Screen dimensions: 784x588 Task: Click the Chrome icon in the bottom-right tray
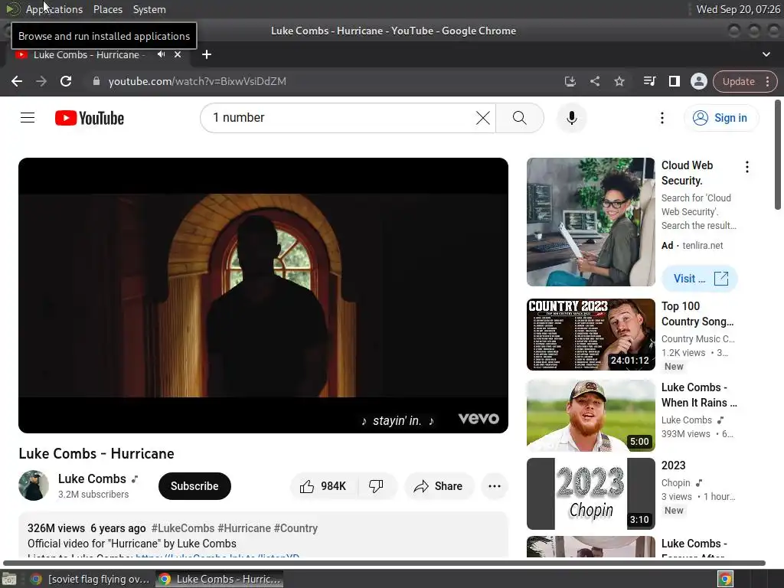[x=725, y=579]
